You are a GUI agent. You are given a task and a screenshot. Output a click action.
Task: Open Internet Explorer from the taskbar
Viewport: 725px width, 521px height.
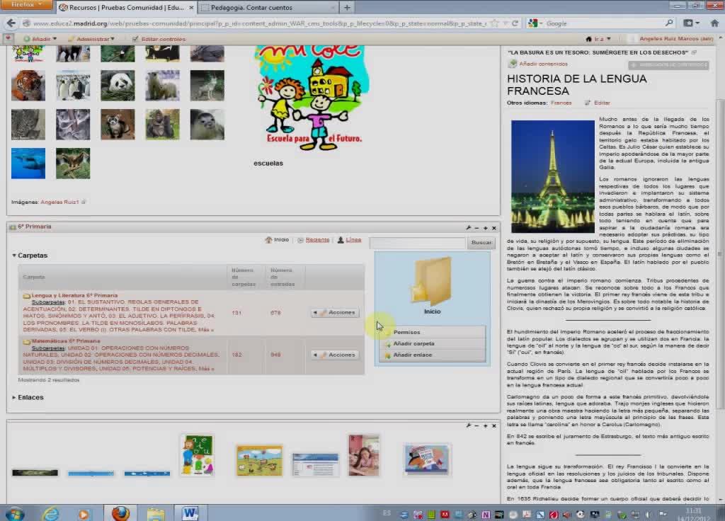51,513
